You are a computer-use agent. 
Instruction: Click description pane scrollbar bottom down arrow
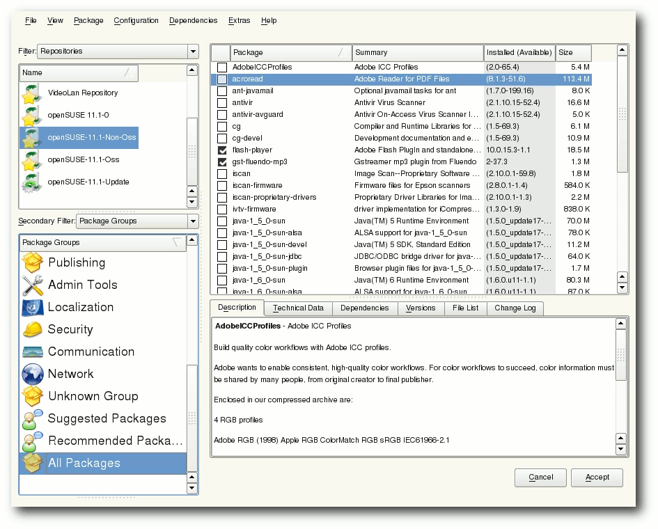620,449
